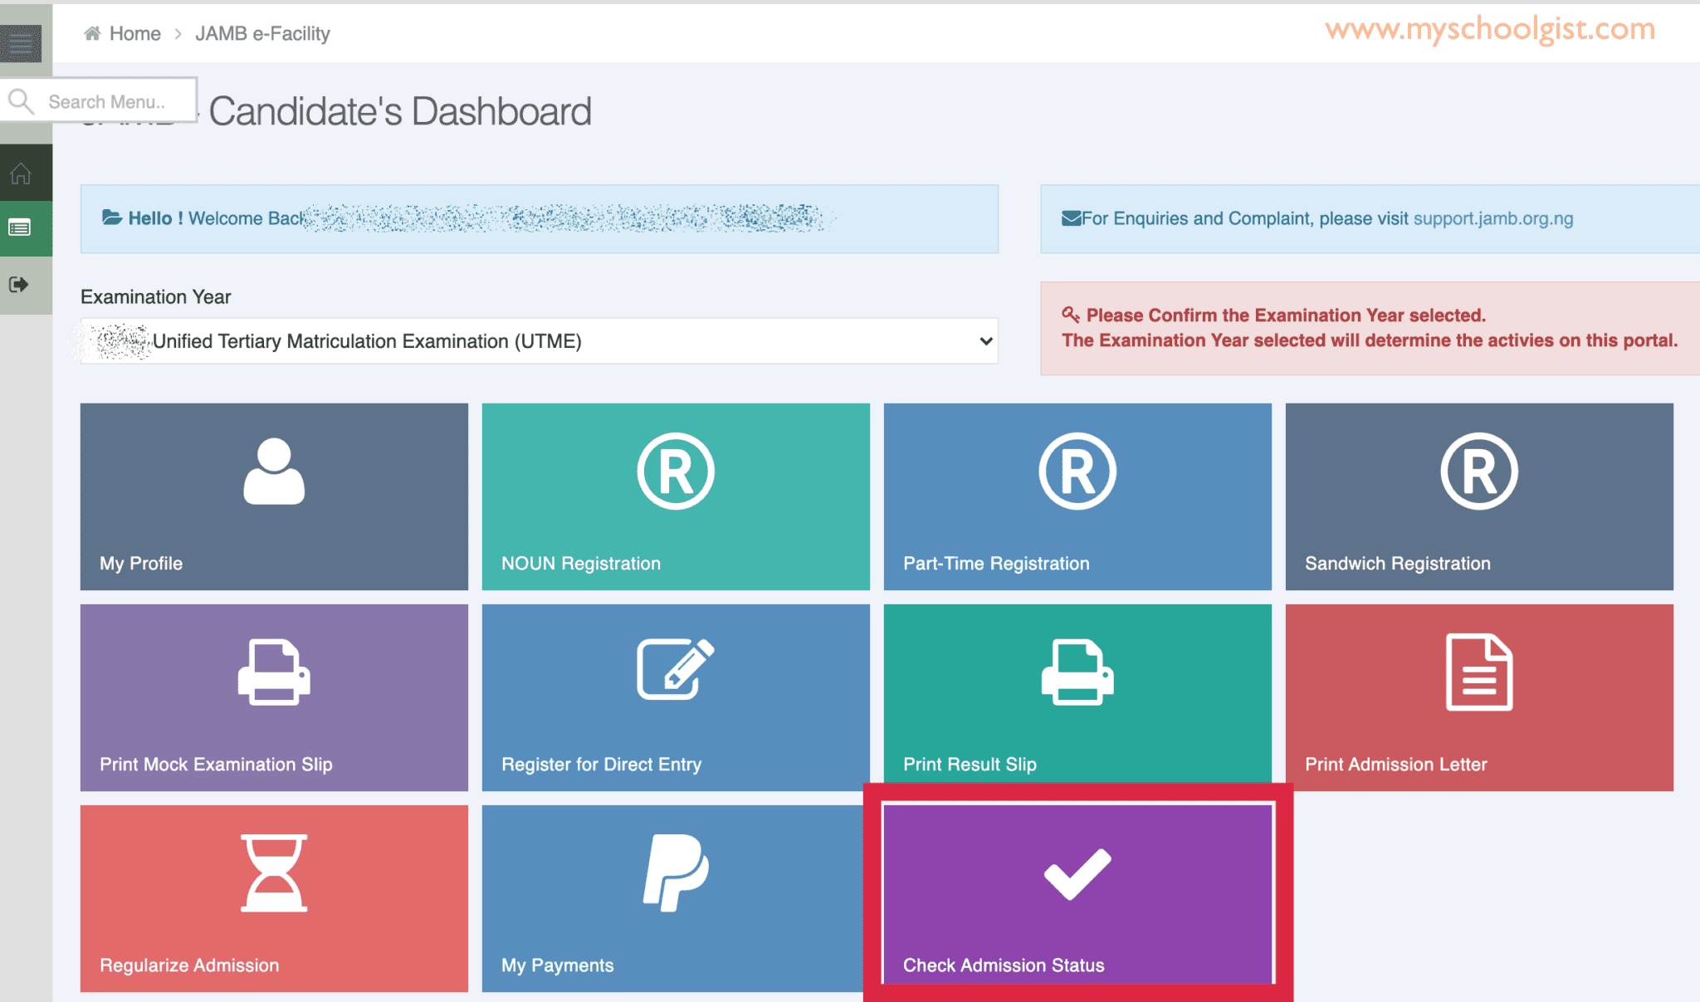Click the My Payments PayPal icon

676,872
